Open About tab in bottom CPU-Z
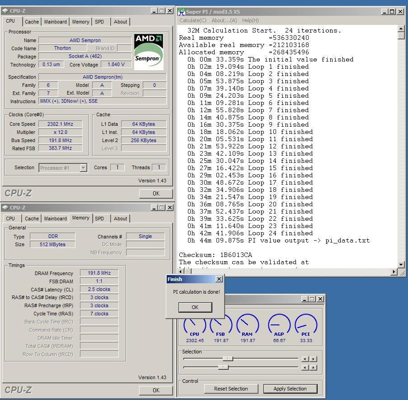Screen dimensions: 408x400 121,219
